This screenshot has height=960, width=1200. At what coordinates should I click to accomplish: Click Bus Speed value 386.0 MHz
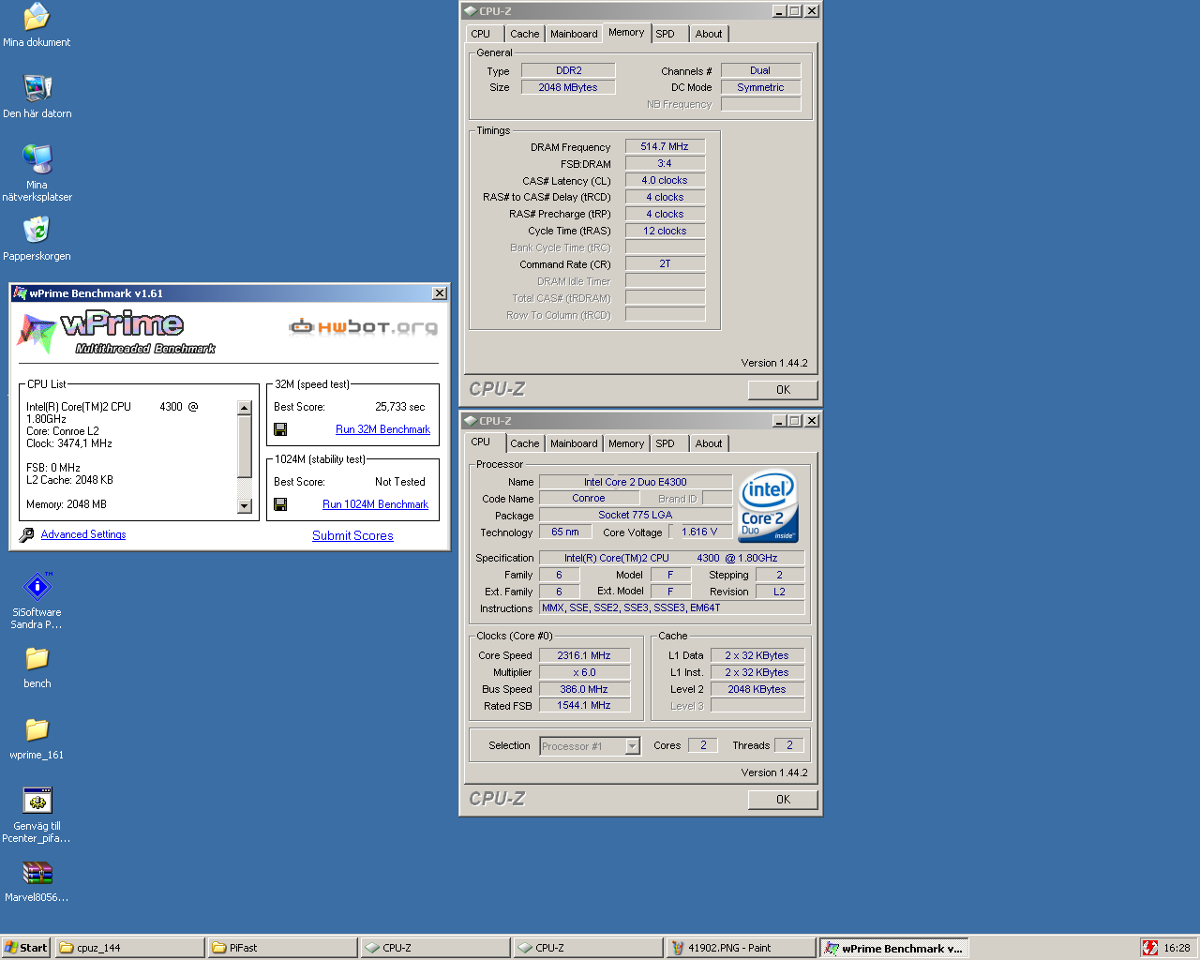584,689
